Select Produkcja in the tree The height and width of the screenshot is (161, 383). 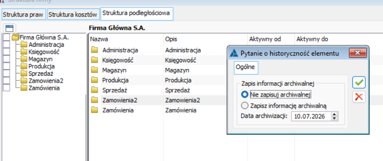(41, 66)
